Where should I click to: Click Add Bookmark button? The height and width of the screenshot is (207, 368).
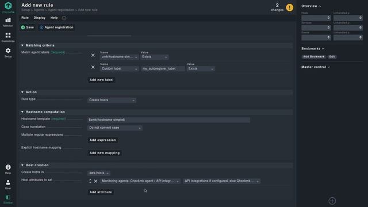[313, 57]
